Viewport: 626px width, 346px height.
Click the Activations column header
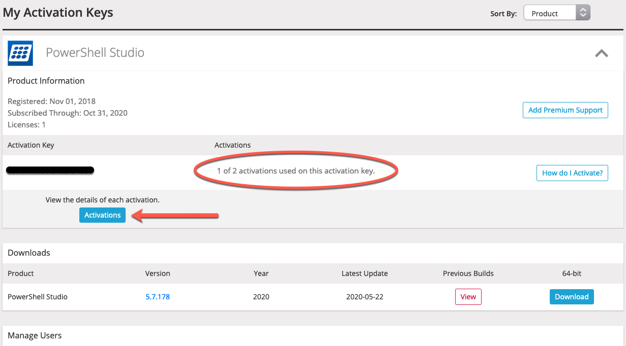coord(232,145)
